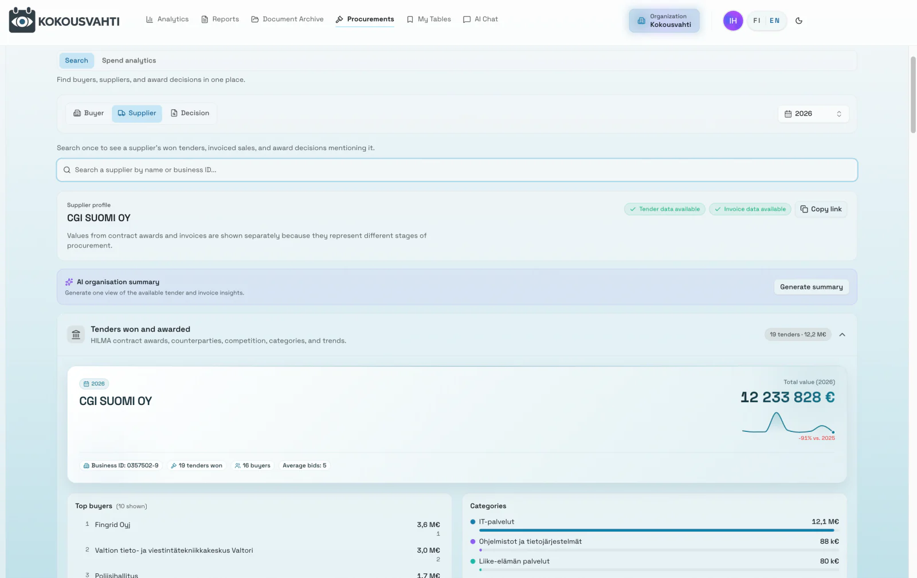The height and width of the screenshot is (578, 917).
Task: Open the Analytics page
Action: pyautogui.click(x=167, y=19)
